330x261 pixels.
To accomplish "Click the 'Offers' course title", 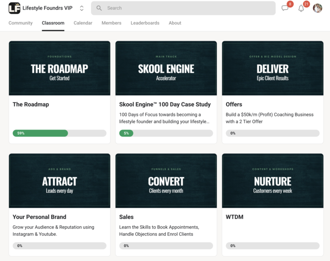I will 234,104.
